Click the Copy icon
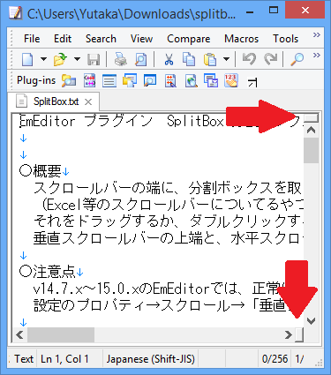 (x=189, y=59)
